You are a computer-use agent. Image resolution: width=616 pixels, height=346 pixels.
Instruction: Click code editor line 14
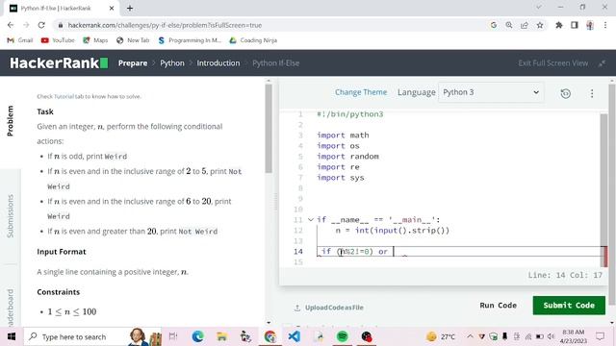[x=459, y=252]
